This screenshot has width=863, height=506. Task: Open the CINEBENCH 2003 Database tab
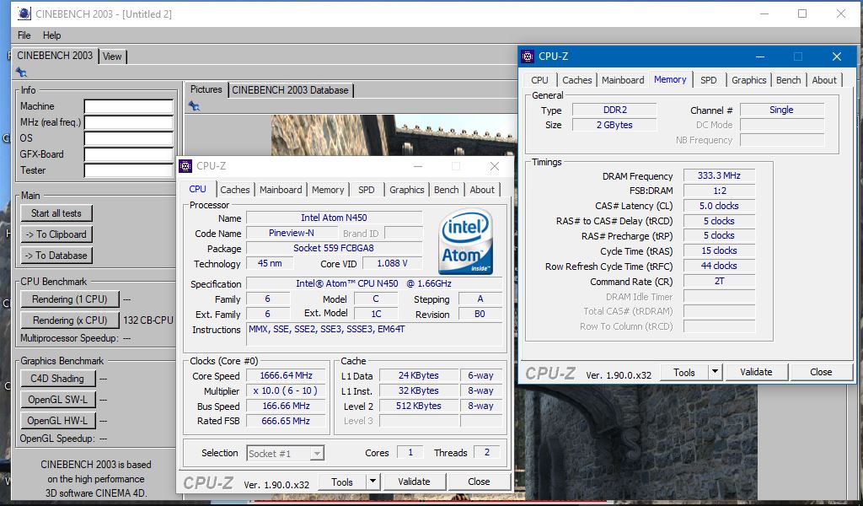coord(290,90)
